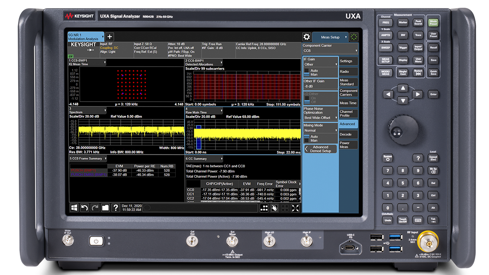
Task: Select the Component Carriers side tab
Action: pos(348,93)
